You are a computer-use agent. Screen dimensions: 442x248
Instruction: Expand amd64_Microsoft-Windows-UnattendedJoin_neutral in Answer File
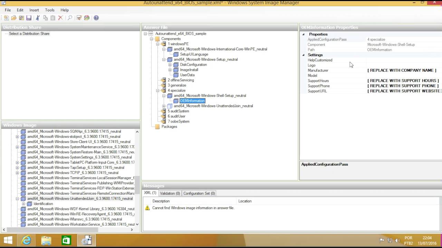click(x=164, y=106)
